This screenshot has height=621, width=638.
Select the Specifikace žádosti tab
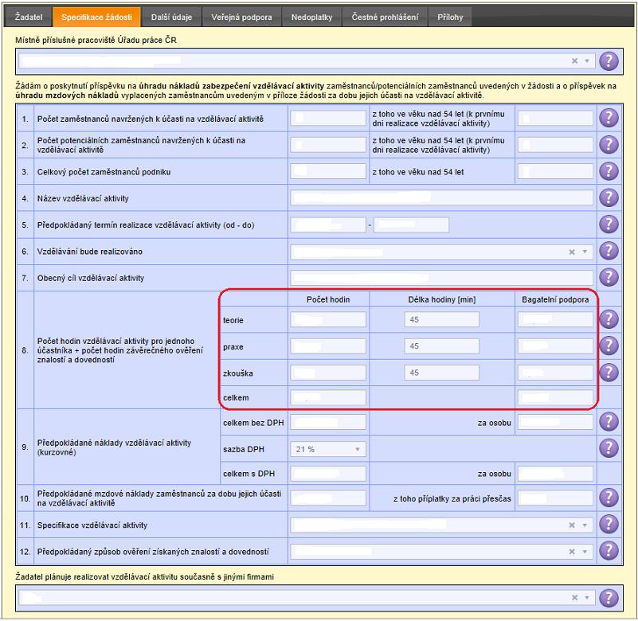(x=97, y=17)
